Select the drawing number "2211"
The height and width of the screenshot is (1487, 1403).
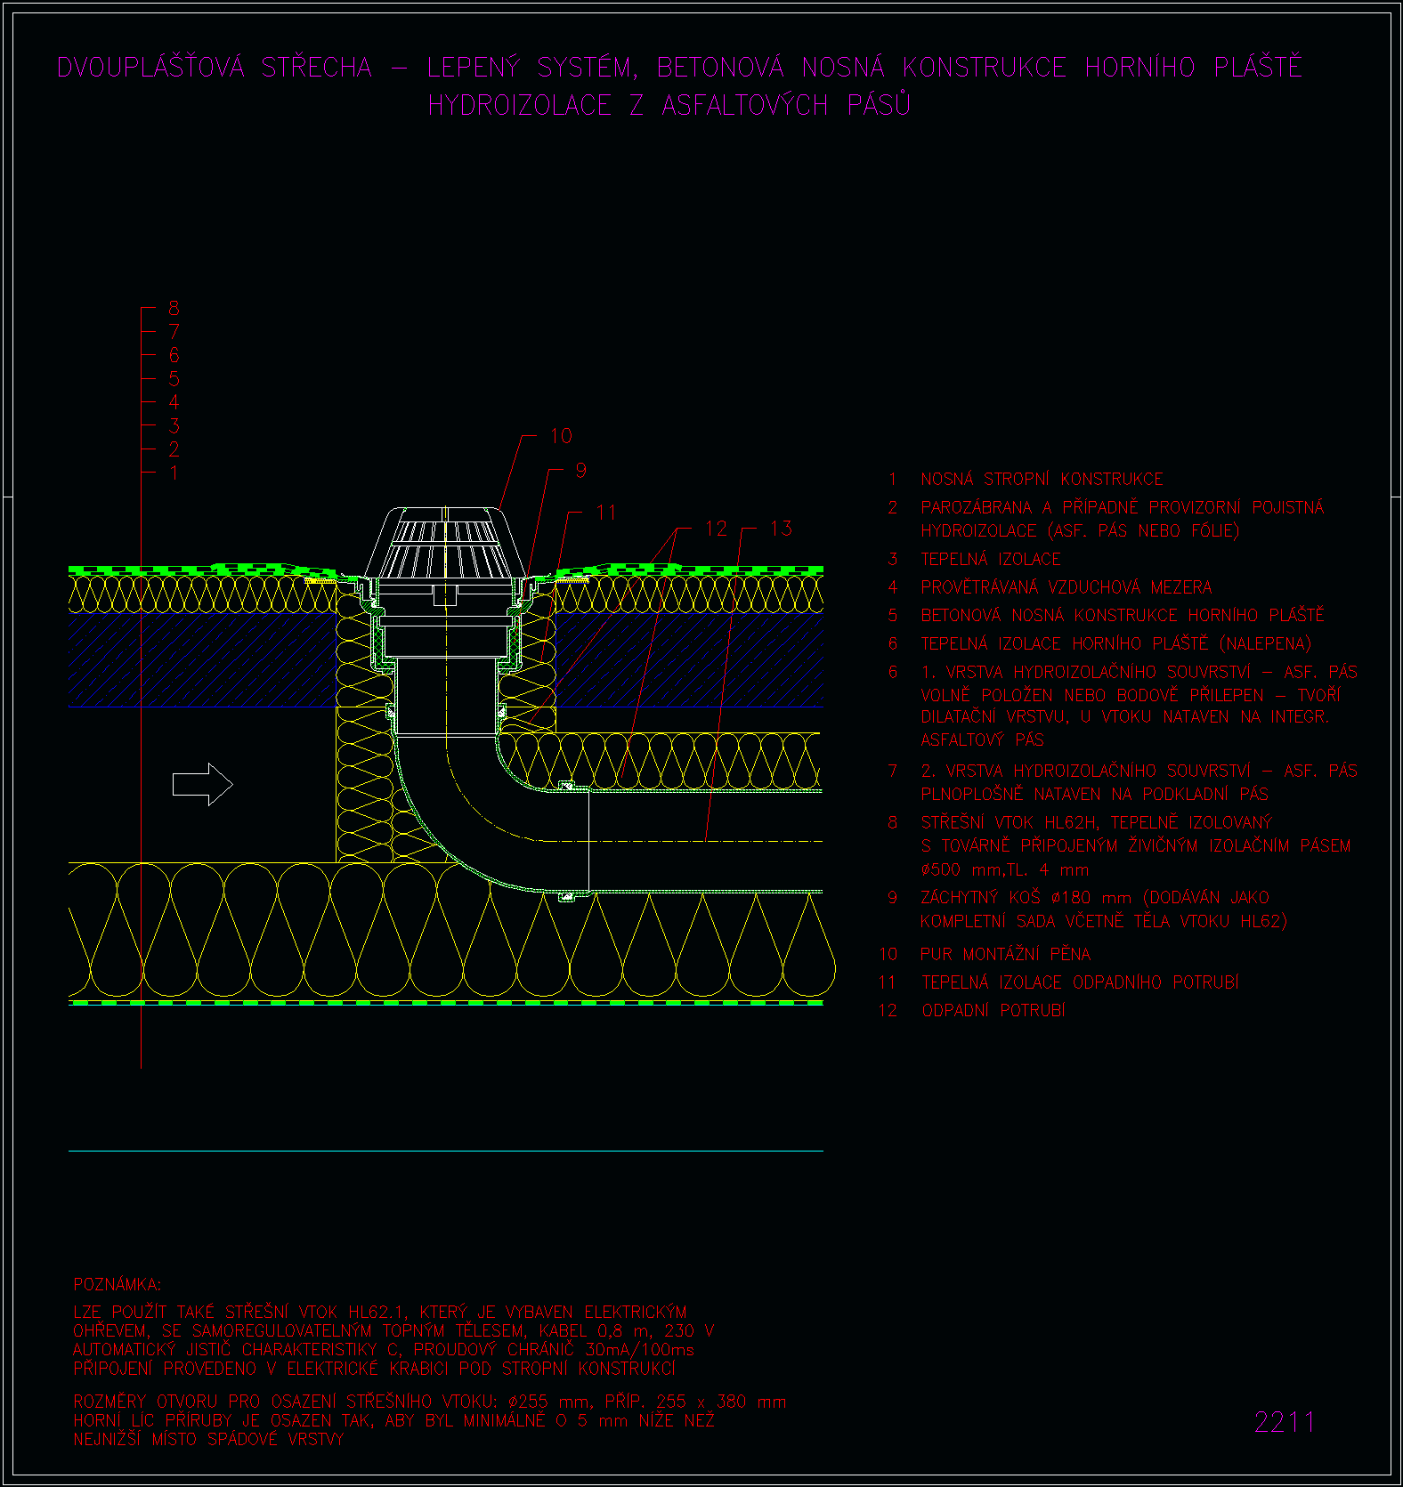point(1285,1422)
